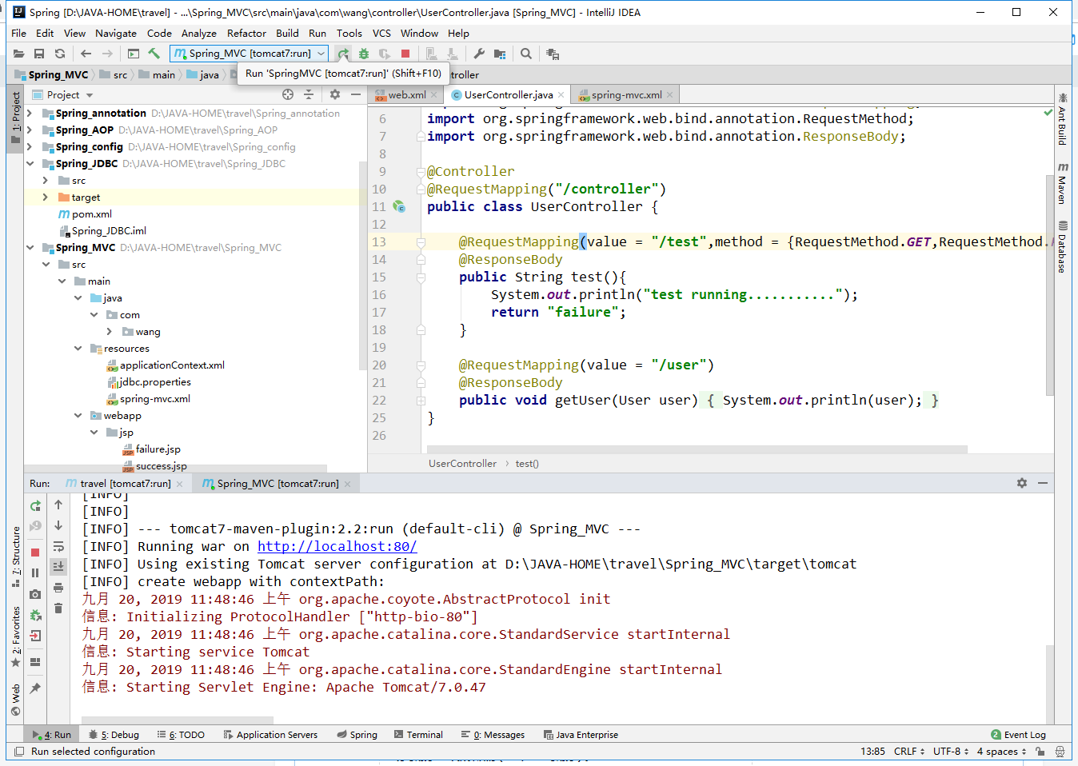Click the down arrow in Run console toolbar

point(58,525)
